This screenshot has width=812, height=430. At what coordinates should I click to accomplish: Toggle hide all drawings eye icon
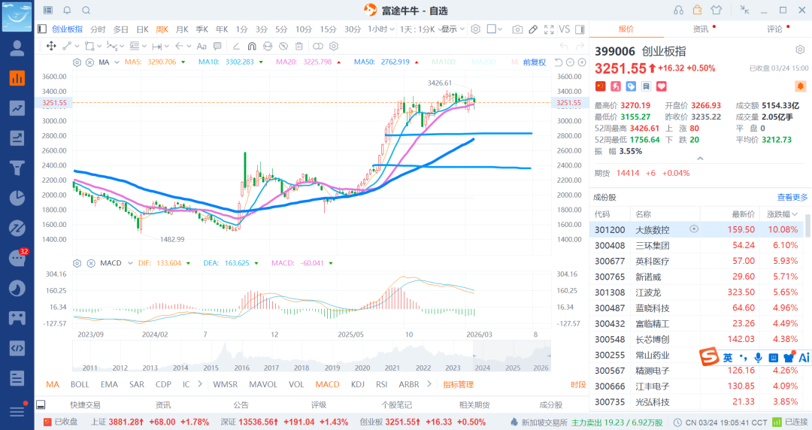pos(283,46)
